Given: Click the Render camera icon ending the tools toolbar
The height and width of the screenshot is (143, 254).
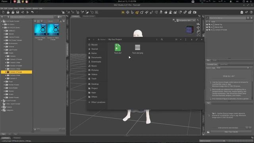Looking at the screenshot, I should click(x=195, y=12).
